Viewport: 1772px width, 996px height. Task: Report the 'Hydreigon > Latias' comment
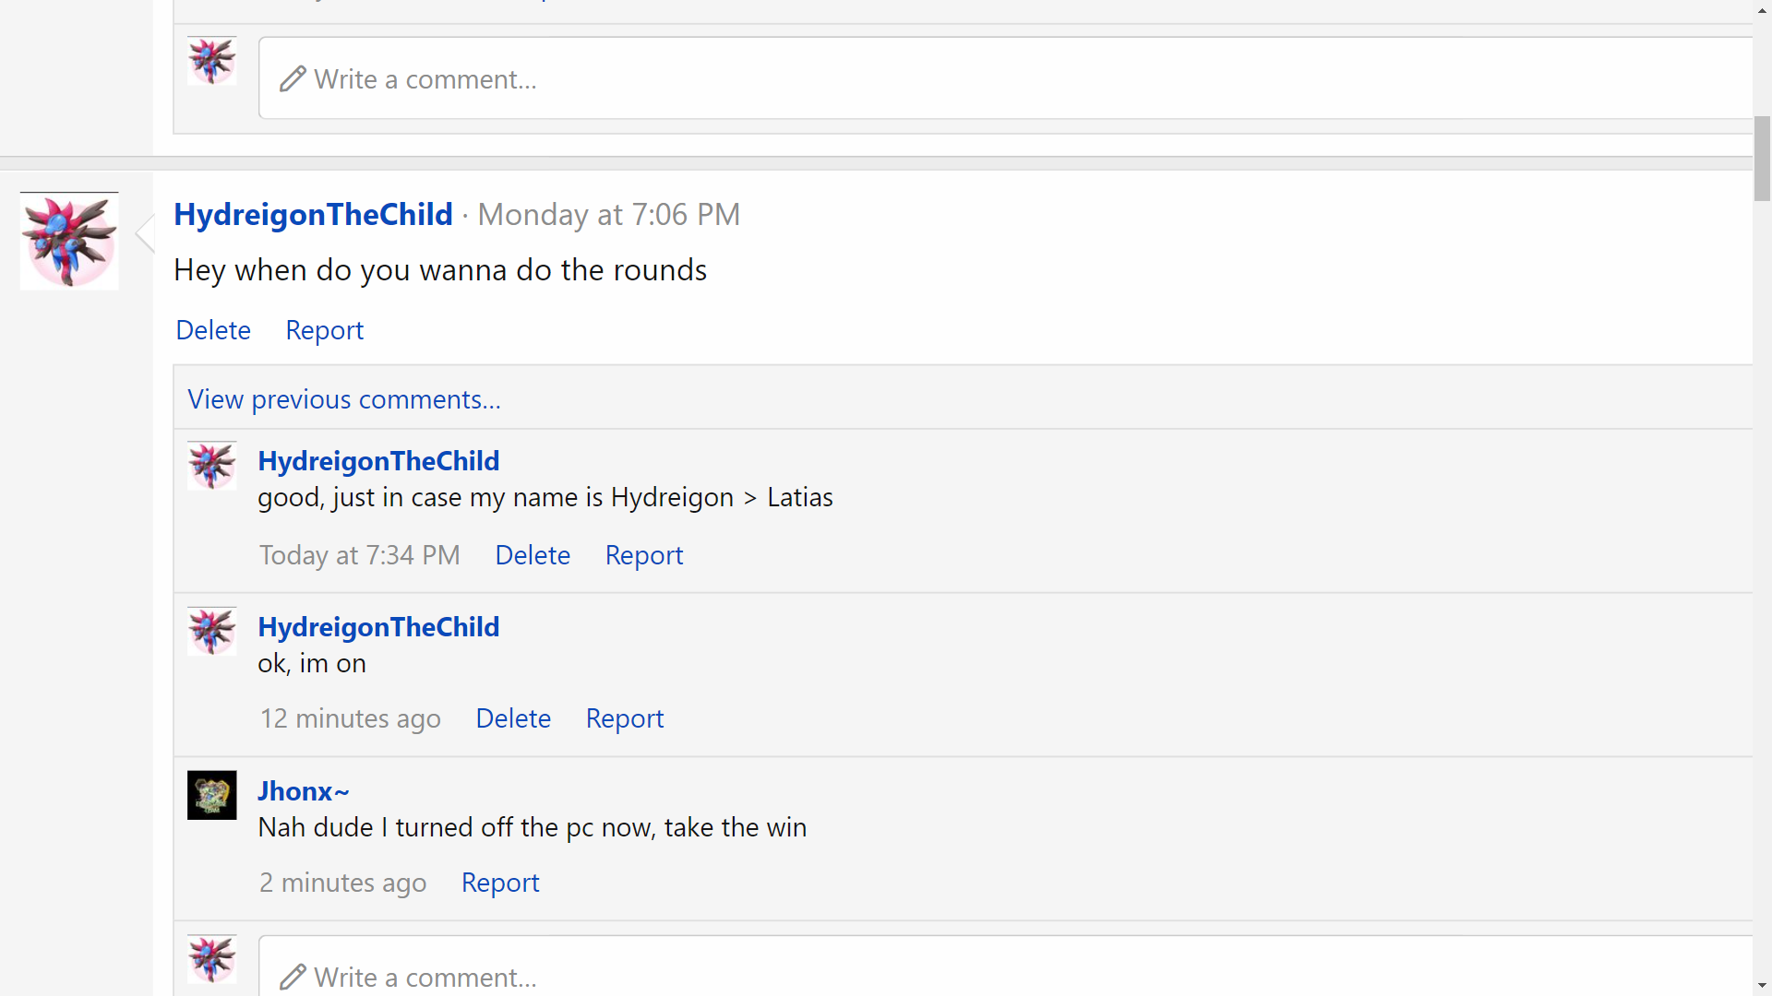(x=644, y=555)
